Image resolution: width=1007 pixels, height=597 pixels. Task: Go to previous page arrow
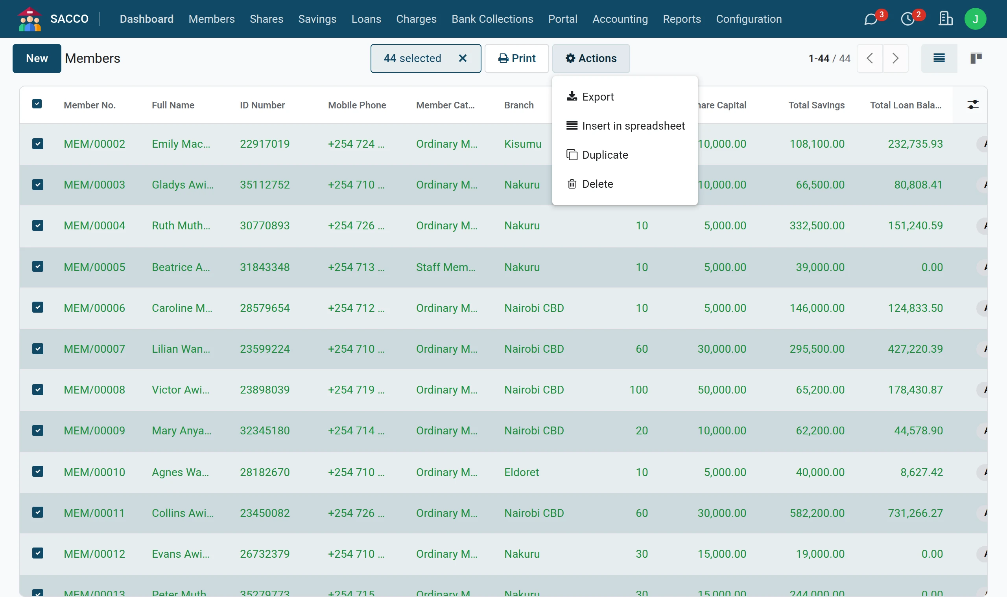(x=870, y=59)
